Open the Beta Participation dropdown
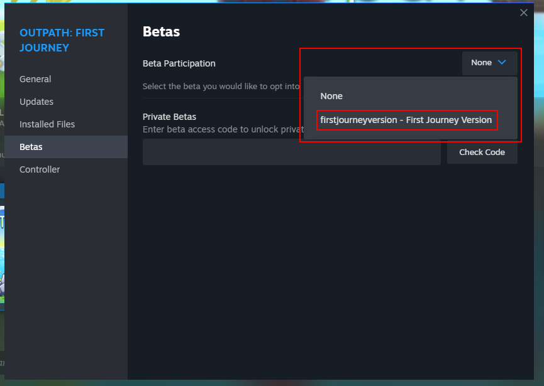This screenshot has width=544, height=386. (489, 63)
